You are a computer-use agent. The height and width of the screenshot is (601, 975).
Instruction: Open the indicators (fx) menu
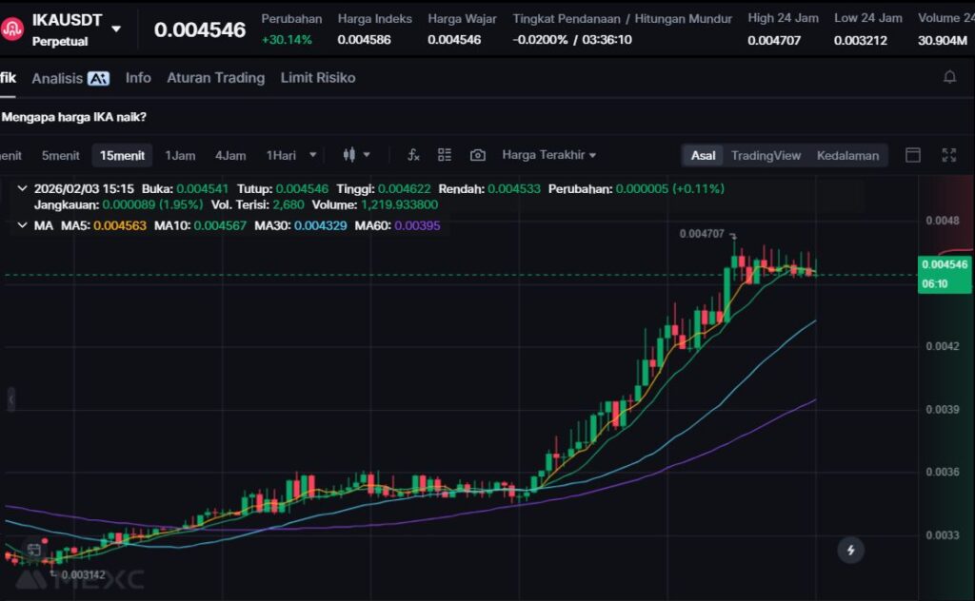coord(413,155)
